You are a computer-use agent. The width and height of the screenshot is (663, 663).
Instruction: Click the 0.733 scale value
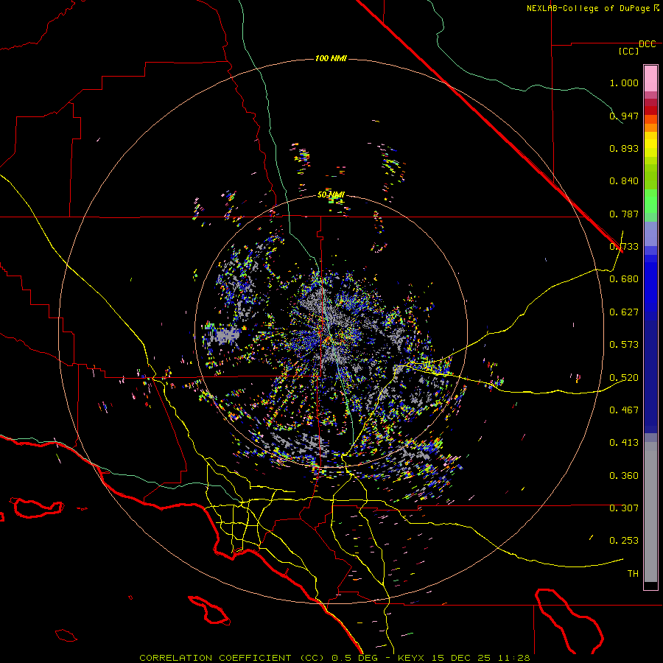pyautogui.click(x=624, y=247)
